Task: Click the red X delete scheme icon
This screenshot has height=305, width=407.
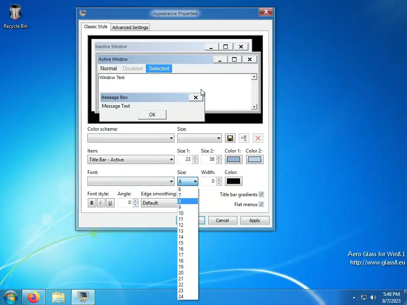Action: point(258,138)
